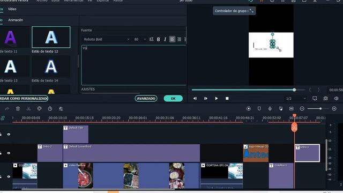Click inside the title text input box
This screenshot has height=193, width=343.
pos(134,65)
